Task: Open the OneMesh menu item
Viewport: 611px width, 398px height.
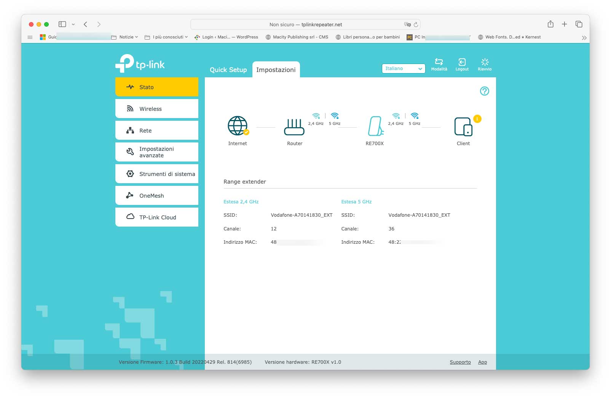Action: click(x=157, y=195)
